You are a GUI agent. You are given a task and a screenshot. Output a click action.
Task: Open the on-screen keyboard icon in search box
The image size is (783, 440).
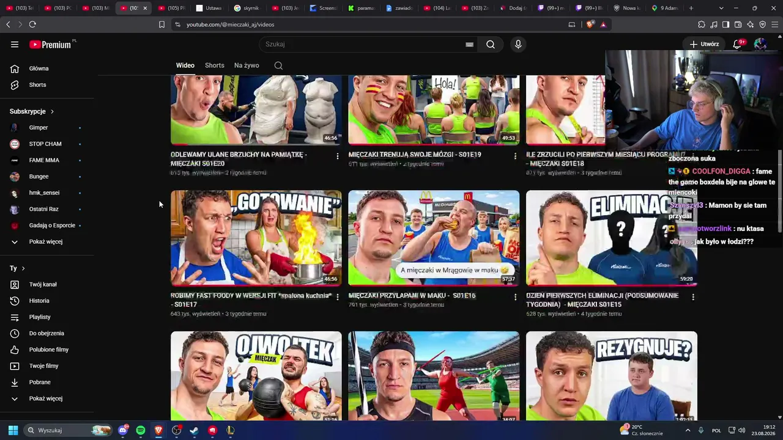(470, 45)
